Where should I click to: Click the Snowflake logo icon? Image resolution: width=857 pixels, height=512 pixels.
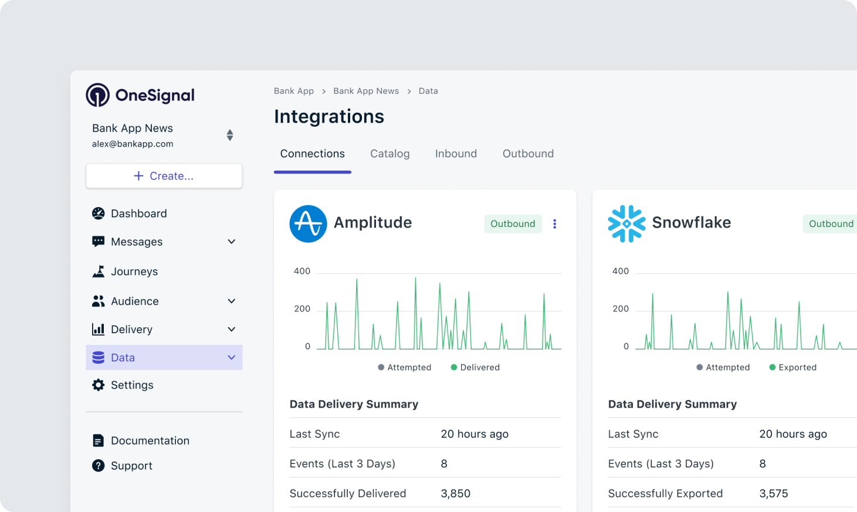(x=626, y=223)
